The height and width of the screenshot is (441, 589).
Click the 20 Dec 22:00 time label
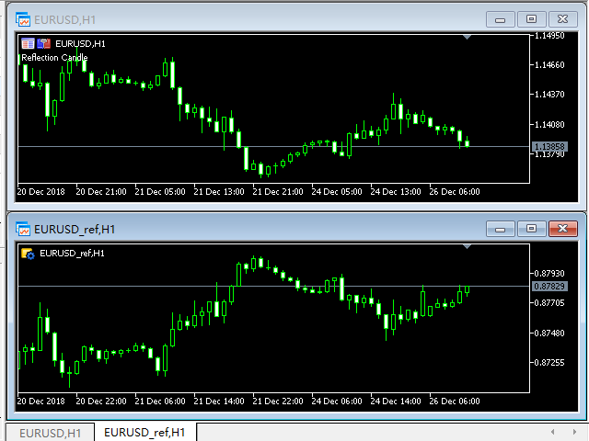pos(101,401)
